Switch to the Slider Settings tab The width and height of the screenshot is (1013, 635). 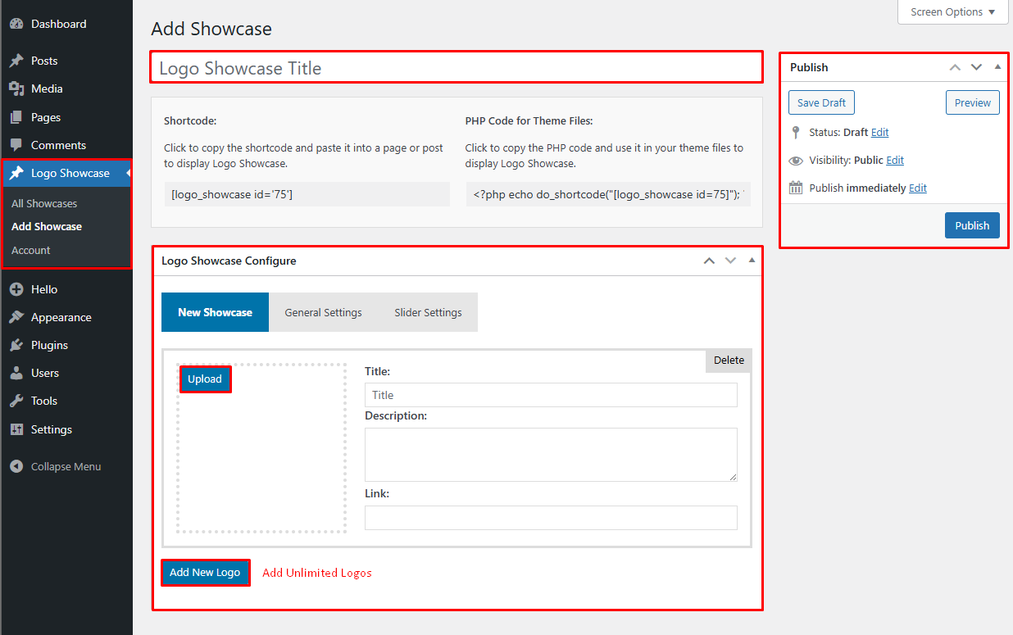coord(428,312)
